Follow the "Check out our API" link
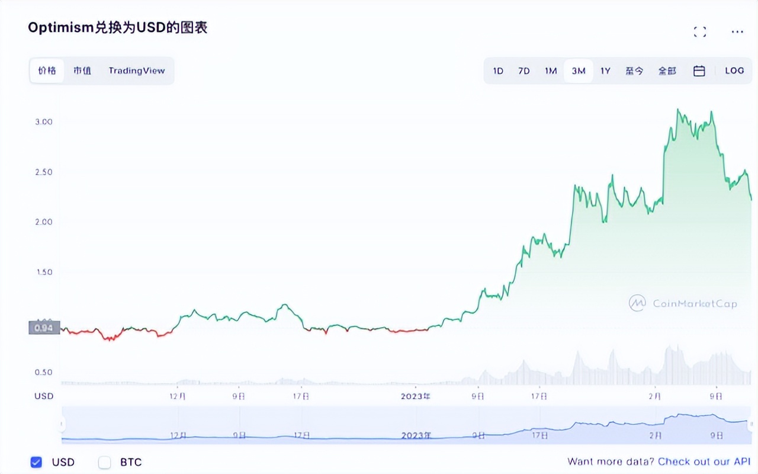The image size is (758, 474). point(704,462)
